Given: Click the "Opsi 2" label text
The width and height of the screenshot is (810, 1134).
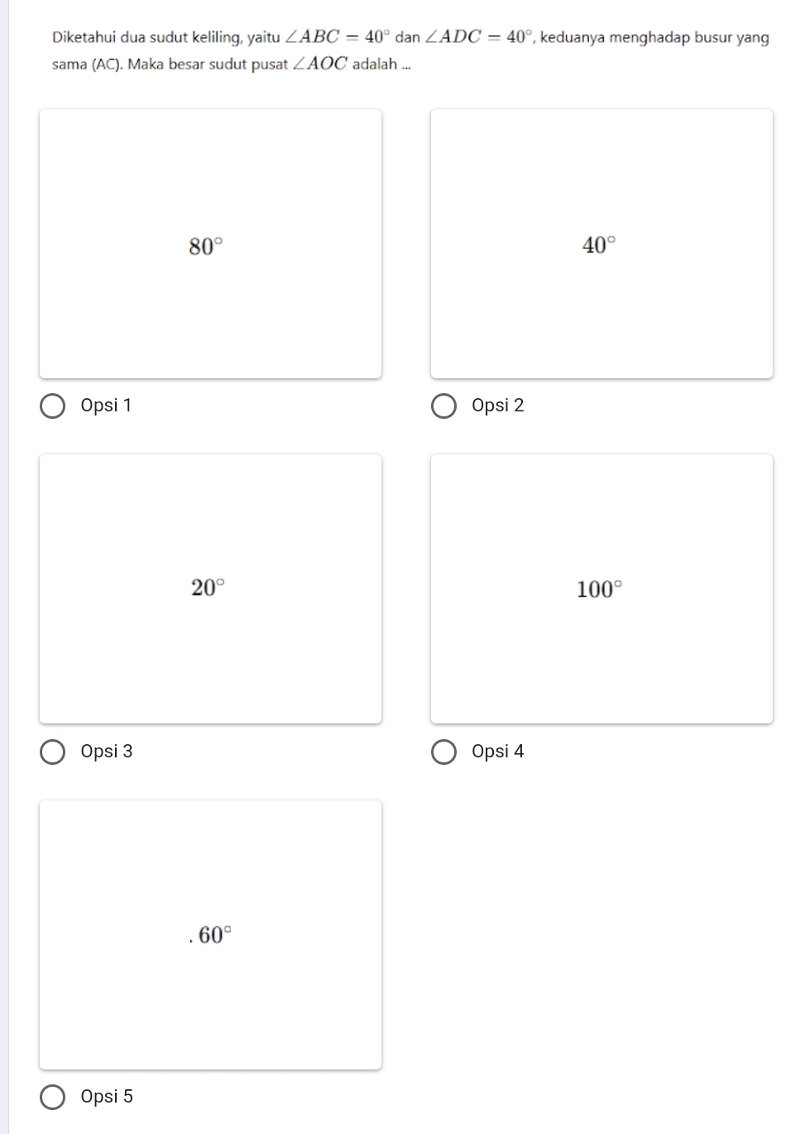Looking at the screenshot, I should 498,406.
